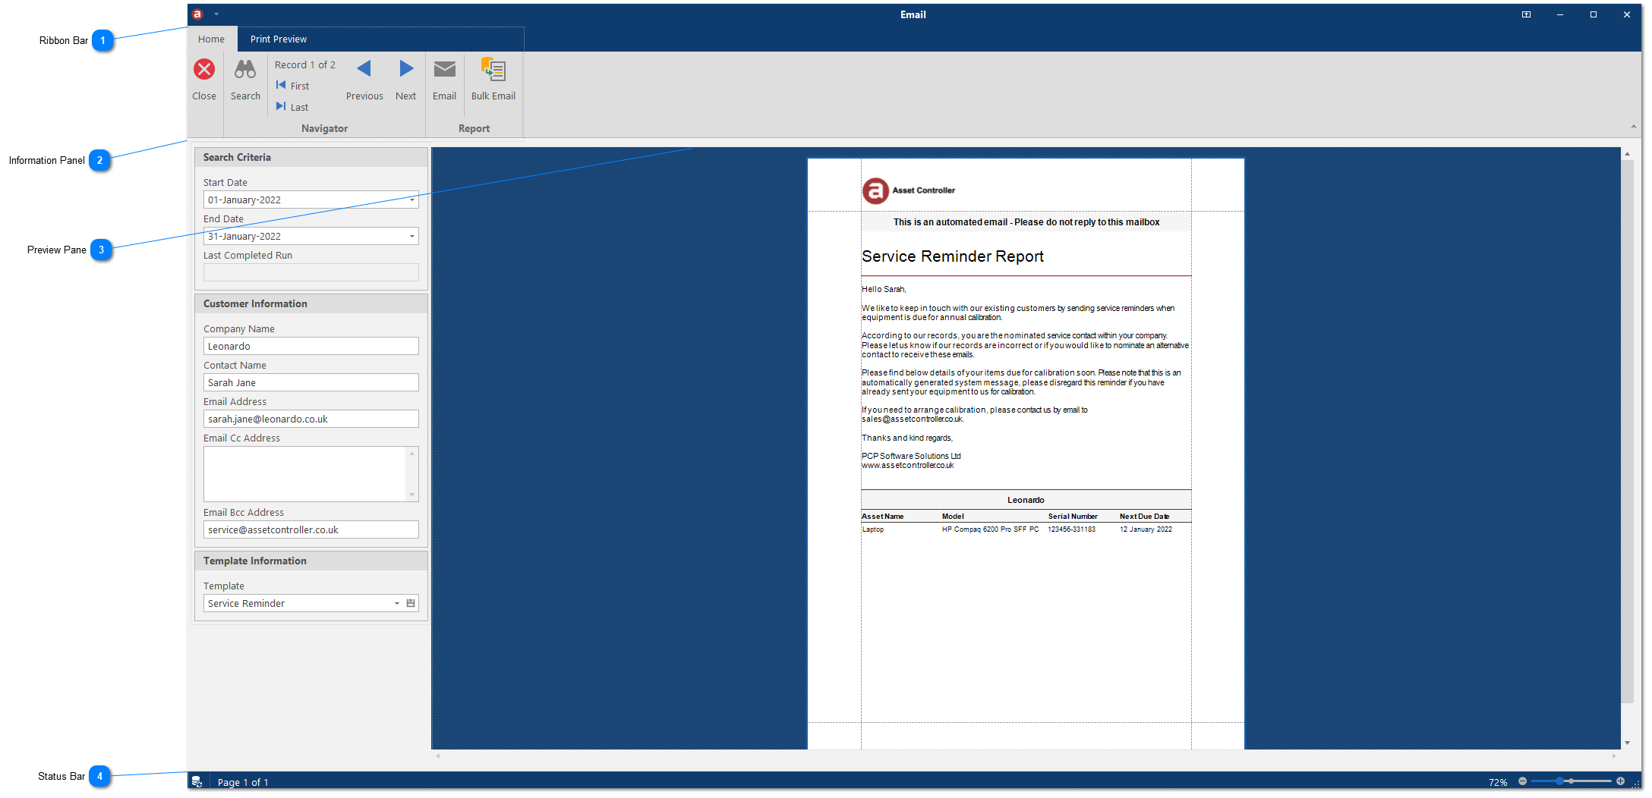
Task: Click the Search Criteria header
Action: pyautogui.click(x=311, y=157)
